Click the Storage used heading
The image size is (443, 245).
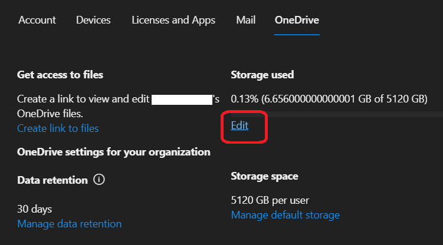(262, 75)
